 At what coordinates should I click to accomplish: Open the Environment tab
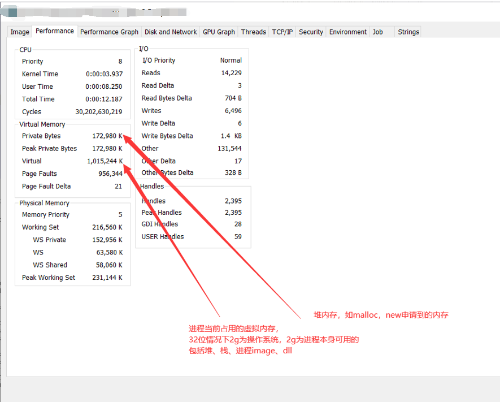click(348, 32)
